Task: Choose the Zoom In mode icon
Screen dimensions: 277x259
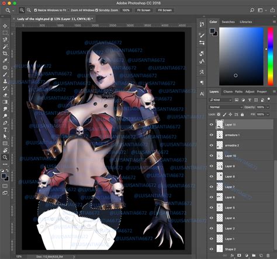Action: (x=22, y=10)
